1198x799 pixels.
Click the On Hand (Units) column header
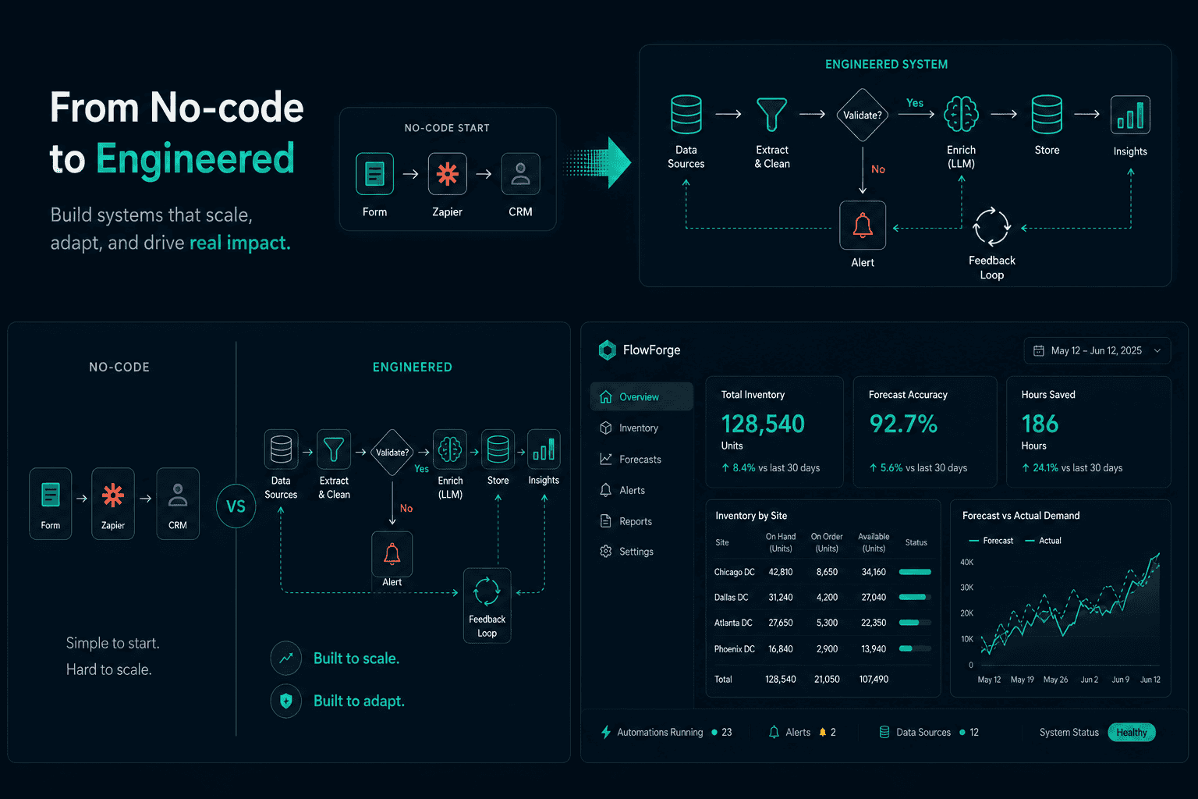coord(781,542)
